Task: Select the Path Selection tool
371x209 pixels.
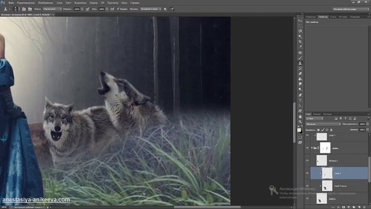Action: (x=300, y=106)
